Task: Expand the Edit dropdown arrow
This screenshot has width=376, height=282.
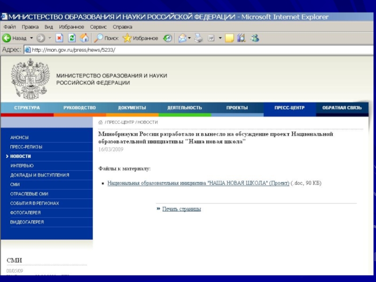Action: point(220,38)
